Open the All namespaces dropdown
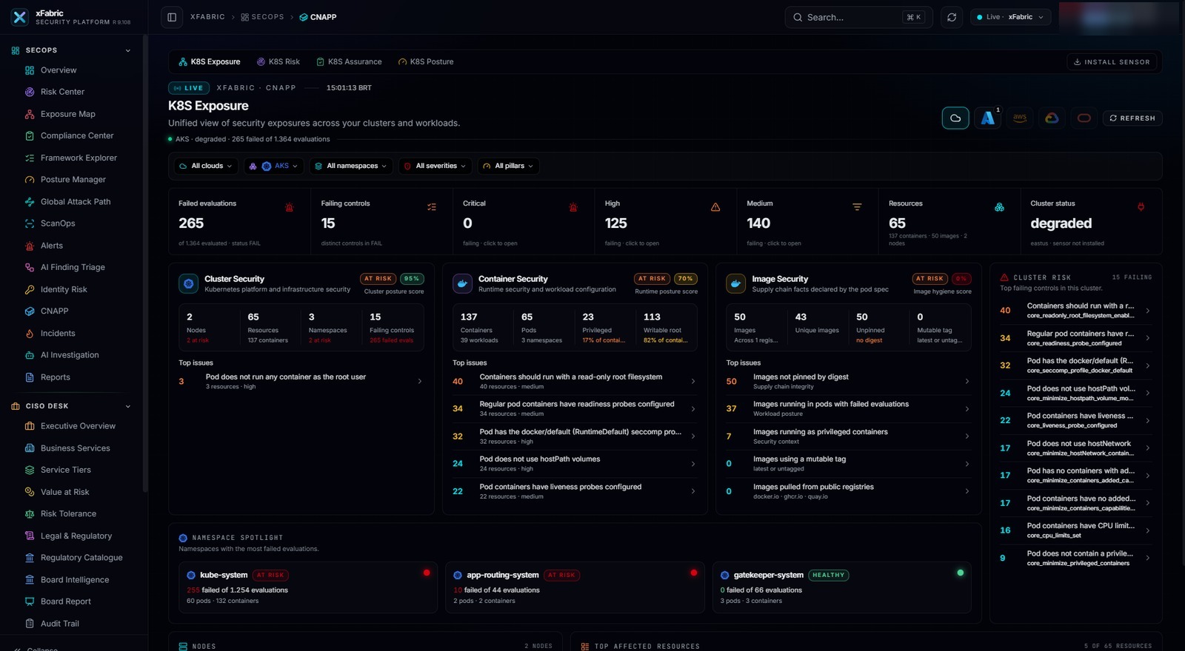This screenshot has width=1185, height=651. pyautogui.click(x=351, y=166)
